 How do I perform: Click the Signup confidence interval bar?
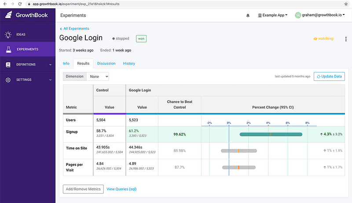click(x=271, y=134)
